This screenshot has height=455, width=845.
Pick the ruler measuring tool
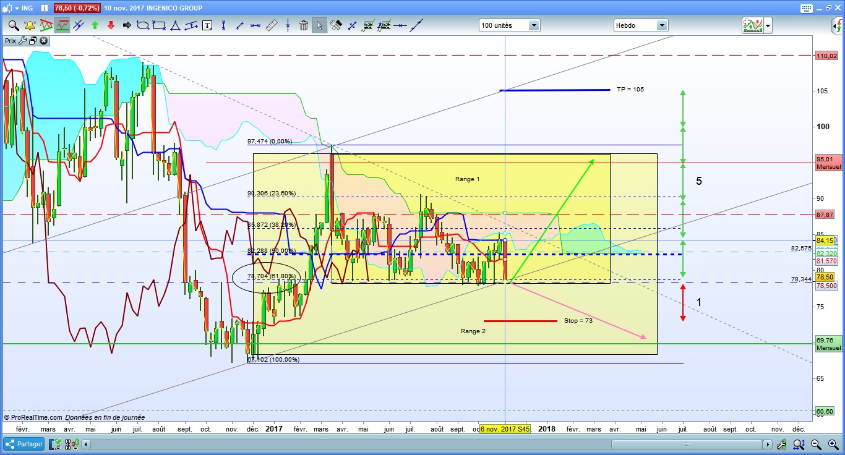tap(272, 25)
